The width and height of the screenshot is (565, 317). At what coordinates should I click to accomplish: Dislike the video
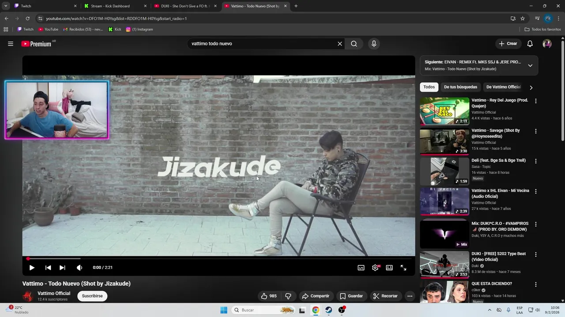coord(288,296)
